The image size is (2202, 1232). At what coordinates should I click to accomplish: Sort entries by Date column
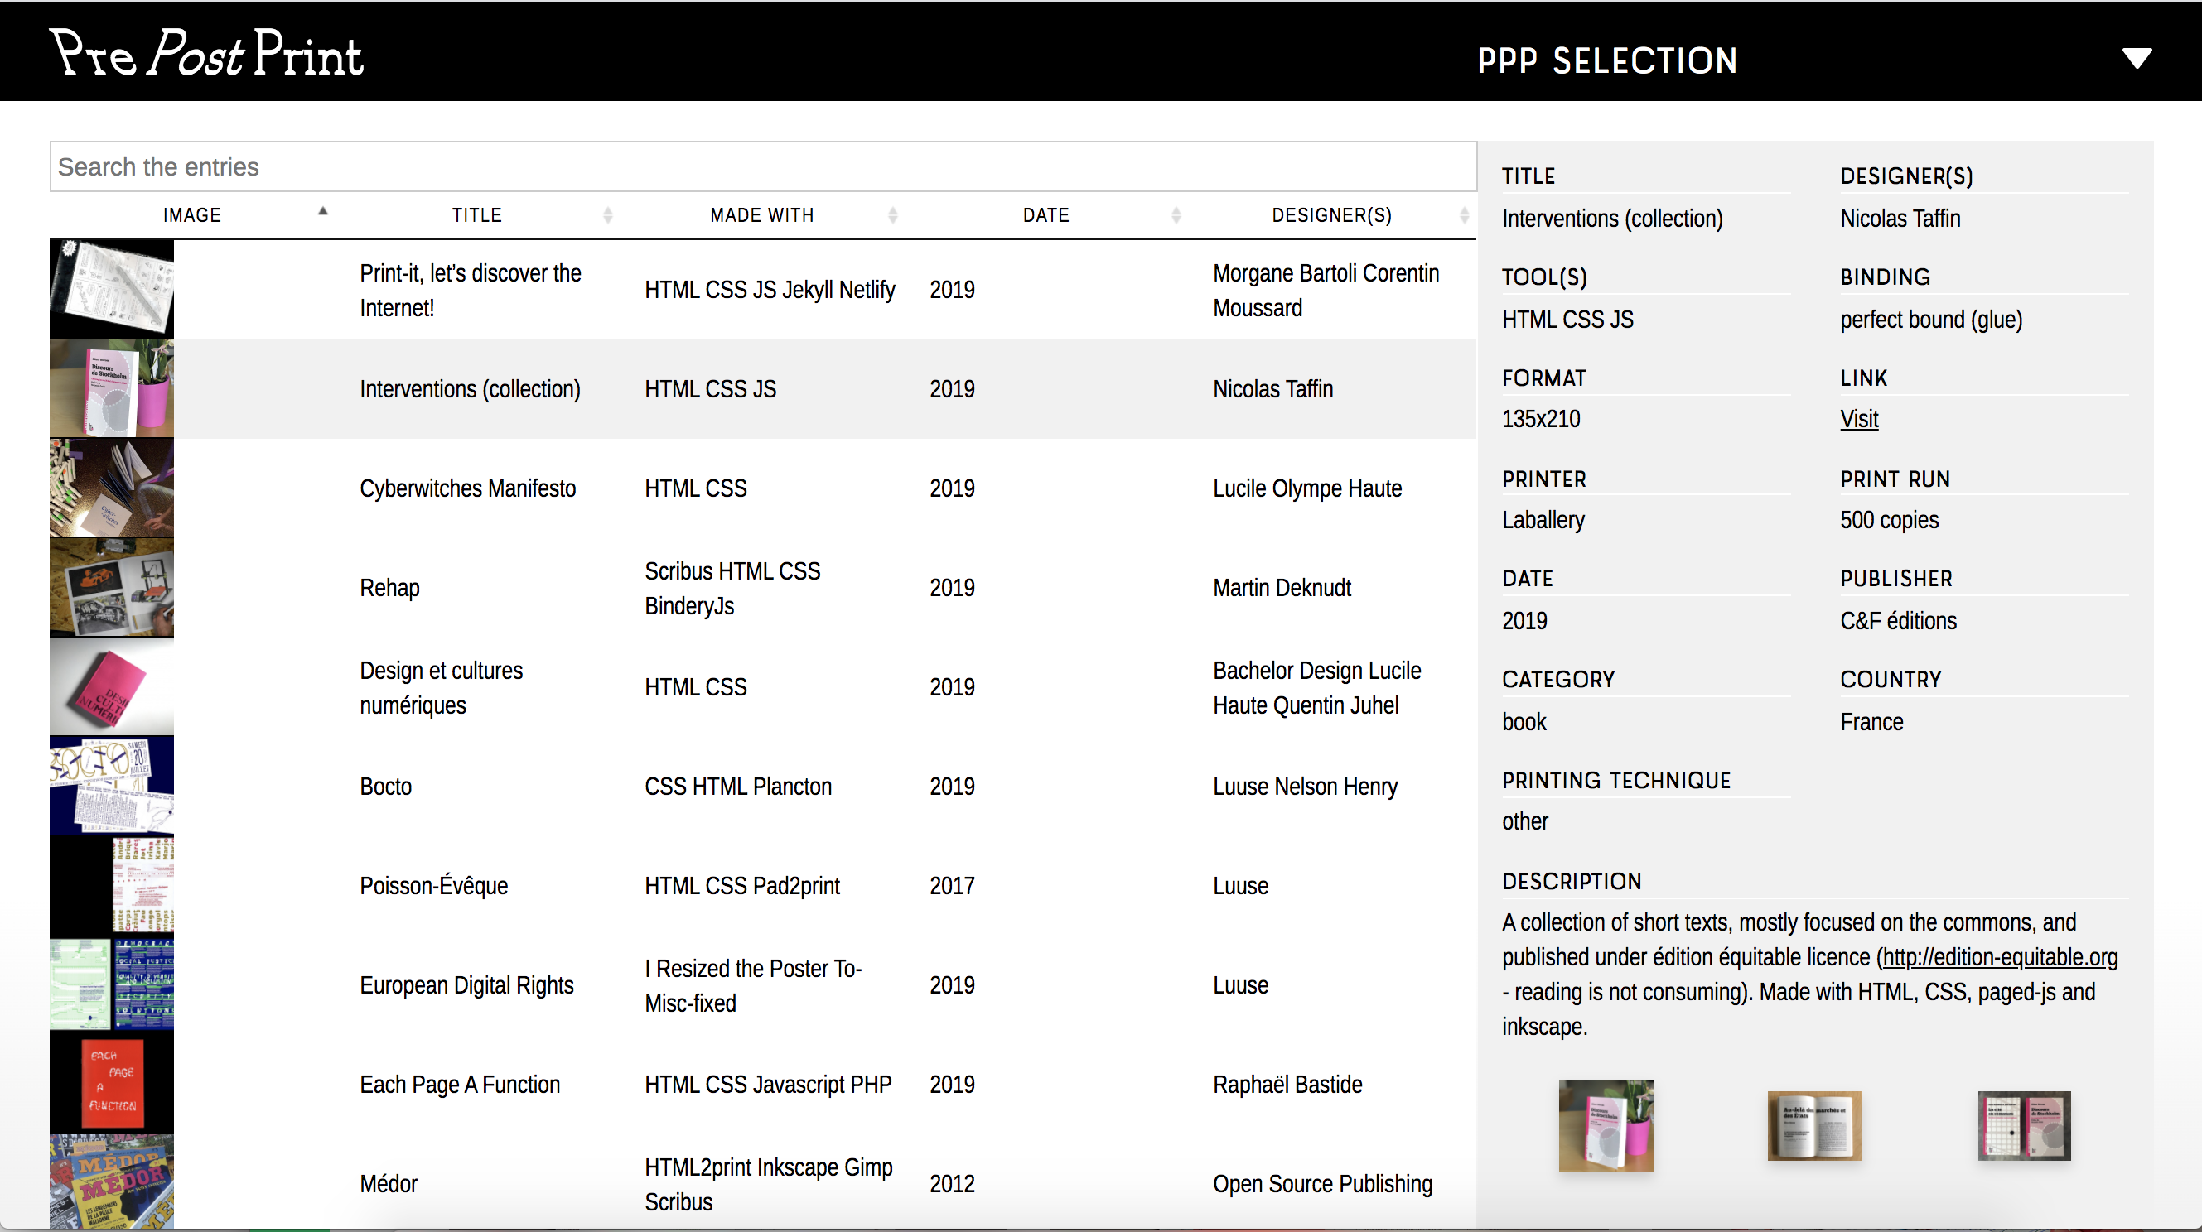[1045, 215]
